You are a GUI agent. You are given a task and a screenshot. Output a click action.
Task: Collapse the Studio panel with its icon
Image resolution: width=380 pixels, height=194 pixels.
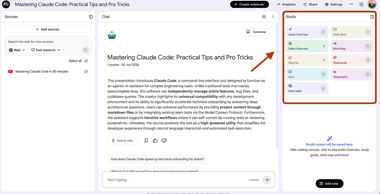click(372, 17)
